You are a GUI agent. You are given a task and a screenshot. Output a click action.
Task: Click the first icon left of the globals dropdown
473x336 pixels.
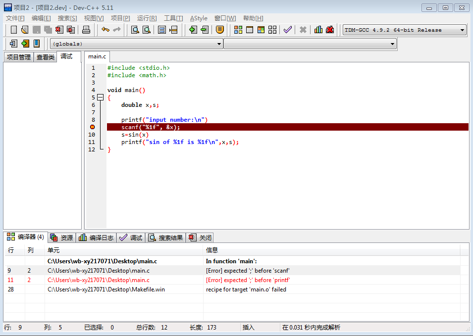point(13,44)
